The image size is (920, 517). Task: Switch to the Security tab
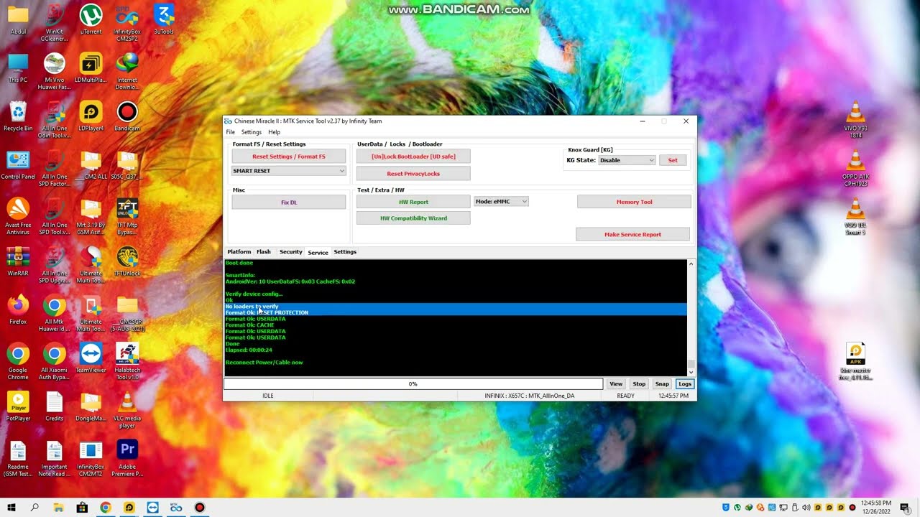tap(290, 252)
